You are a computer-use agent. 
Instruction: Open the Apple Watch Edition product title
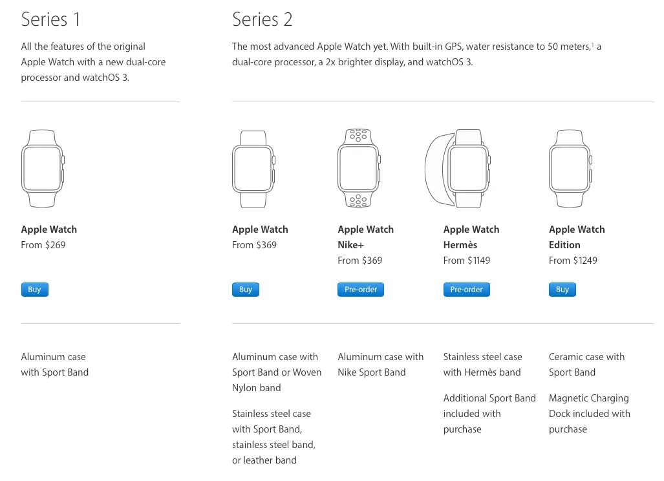(x=577, y=237)
